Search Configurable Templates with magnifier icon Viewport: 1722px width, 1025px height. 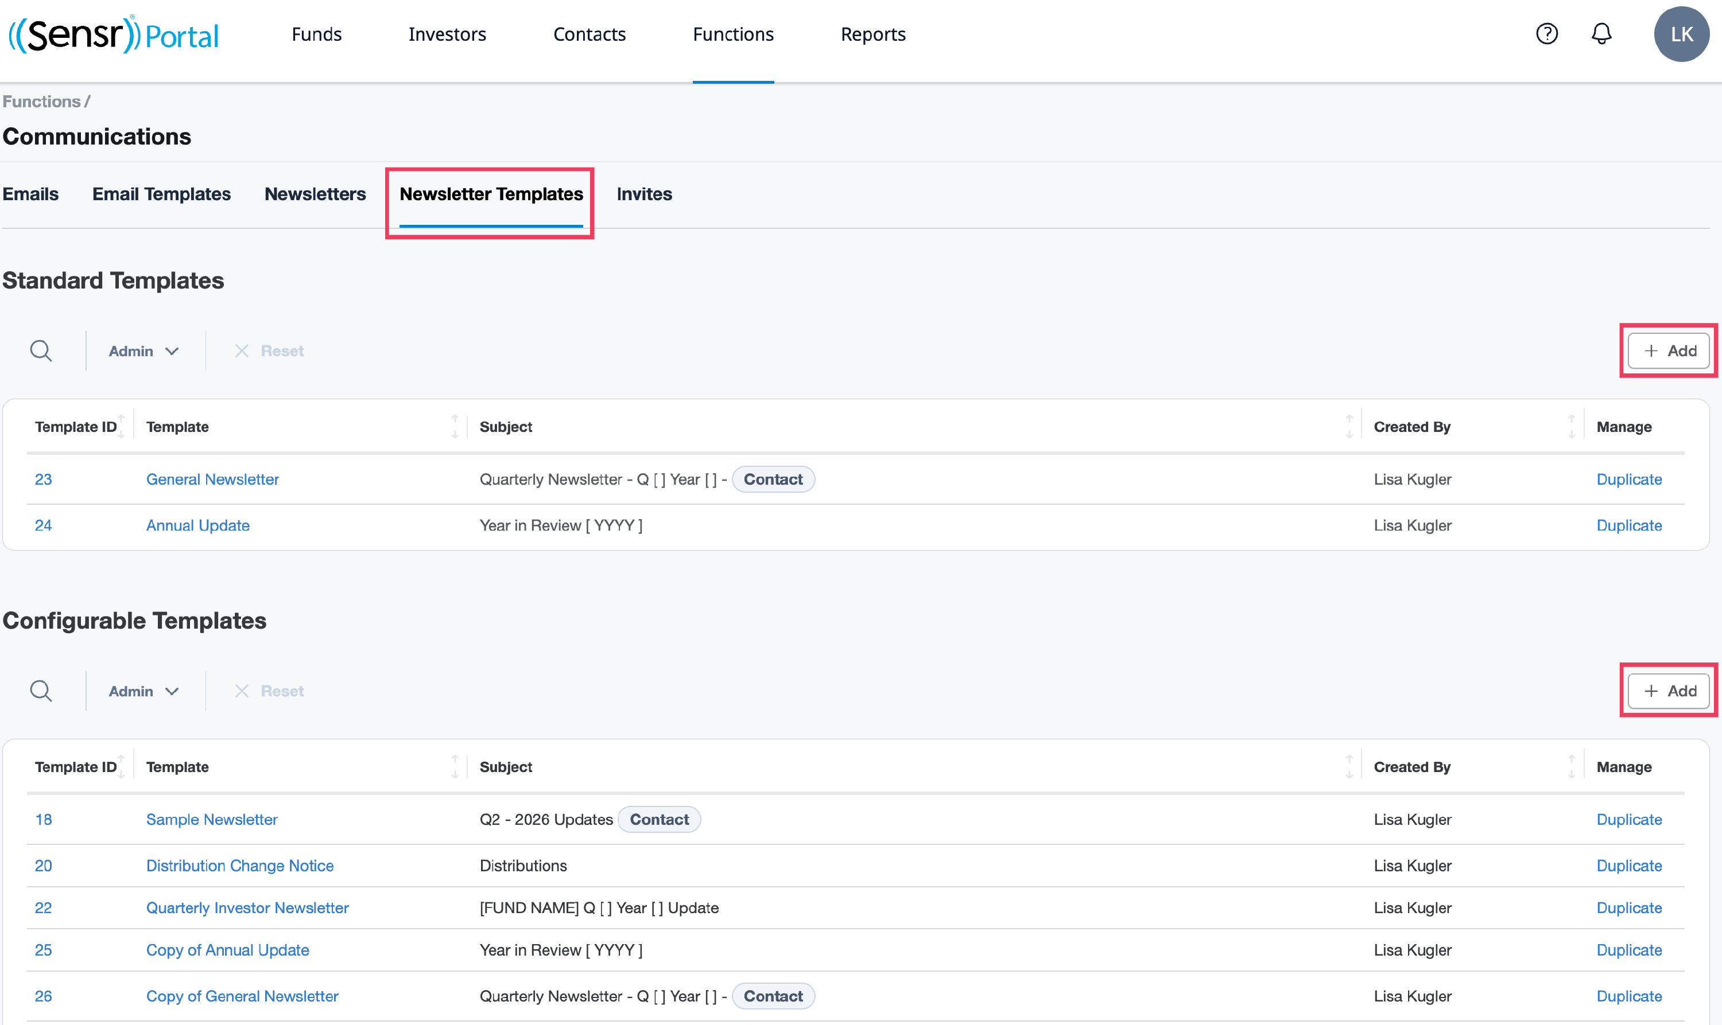coord(41,691)
